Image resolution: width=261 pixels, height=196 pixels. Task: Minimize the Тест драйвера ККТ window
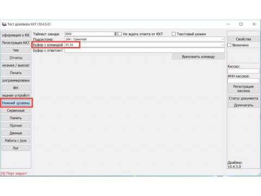(x=228, y=24)
